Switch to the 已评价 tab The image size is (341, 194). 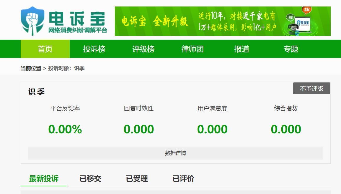183,179
